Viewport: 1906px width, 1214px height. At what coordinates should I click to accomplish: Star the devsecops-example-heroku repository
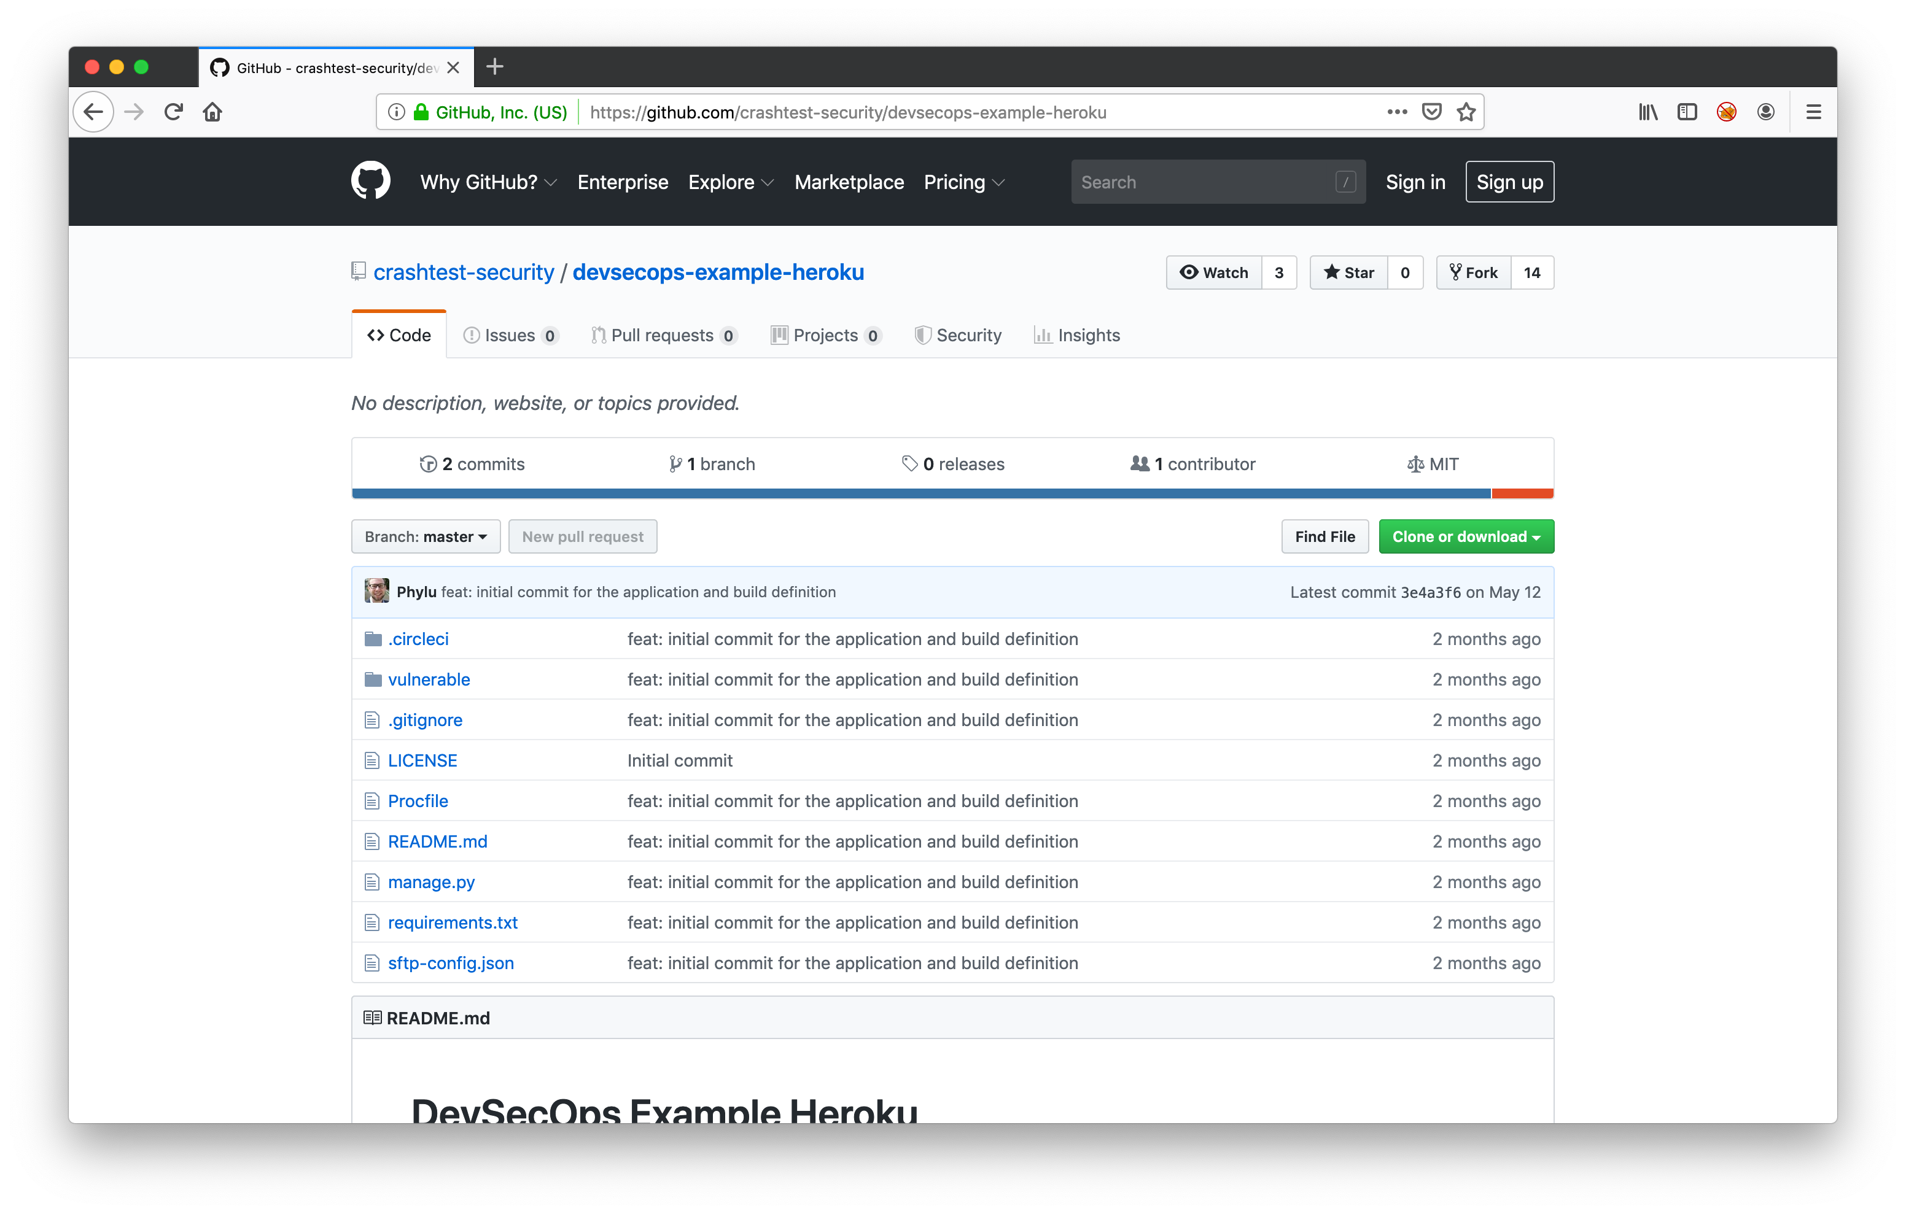click(1349, 273)
